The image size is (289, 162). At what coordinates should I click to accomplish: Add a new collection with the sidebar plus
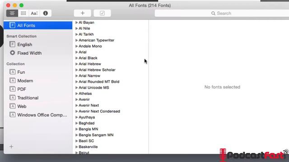[11, 147]
